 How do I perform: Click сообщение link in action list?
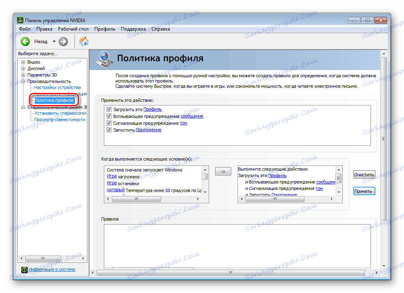pyautogui.click(x=192, y=116)
